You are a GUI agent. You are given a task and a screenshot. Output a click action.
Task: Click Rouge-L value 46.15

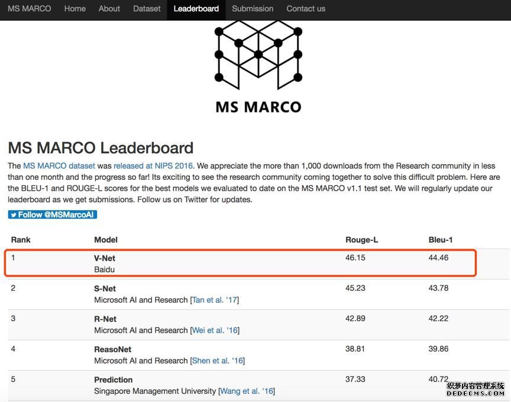(355, 258)
